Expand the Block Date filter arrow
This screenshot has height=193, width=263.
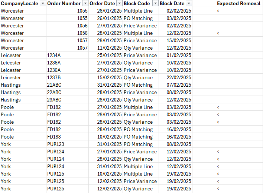pyautogui.click(x=189, y=3)
